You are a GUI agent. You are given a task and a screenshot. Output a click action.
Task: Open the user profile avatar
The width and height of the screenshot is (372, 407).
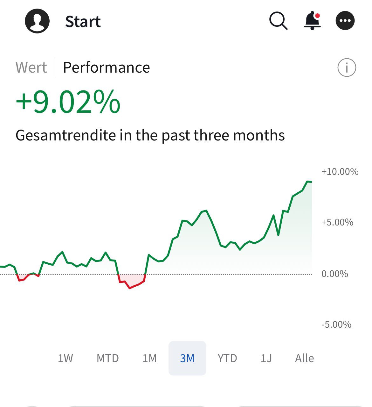37,21
